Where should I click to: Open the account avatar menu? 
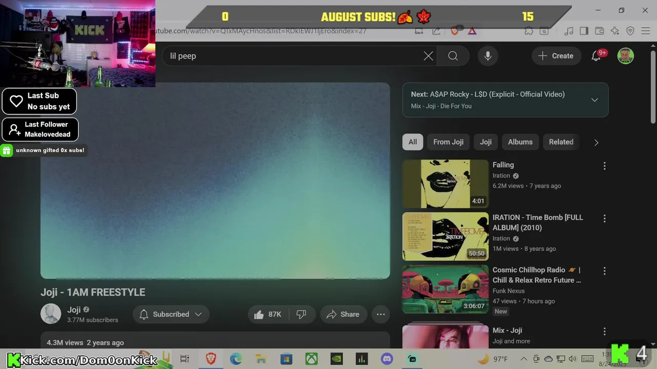click(625, 56)
